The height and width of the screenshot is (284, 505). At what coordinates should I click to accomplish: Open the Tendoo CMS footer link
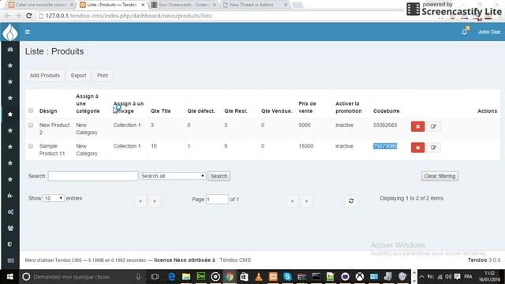(235, 260)
